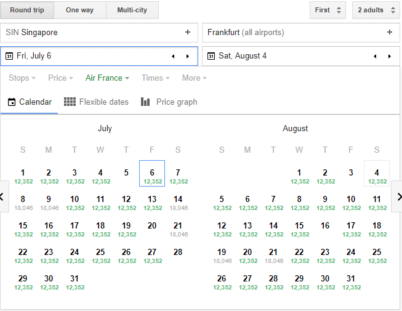The width and height of the screenshot is (402, 311).
Task: Show previous months with left chevron
Action: pyautogui.click(x=4, y=196)
